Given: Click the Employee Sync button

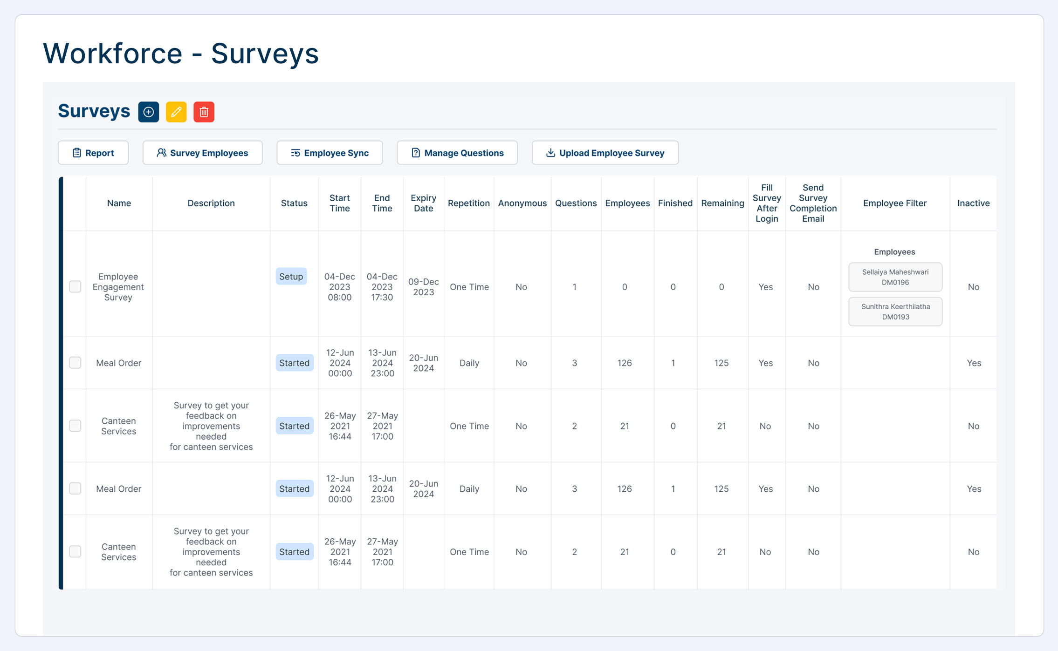Looking at the screenshot, I should coord(330,153).
